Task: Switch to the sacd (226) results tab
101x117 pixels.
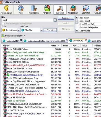Action: click(94, 41)
